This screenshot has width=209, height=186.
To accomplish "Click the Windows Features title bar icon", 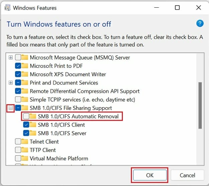I will pyautogui.click(x=7, y=8).
